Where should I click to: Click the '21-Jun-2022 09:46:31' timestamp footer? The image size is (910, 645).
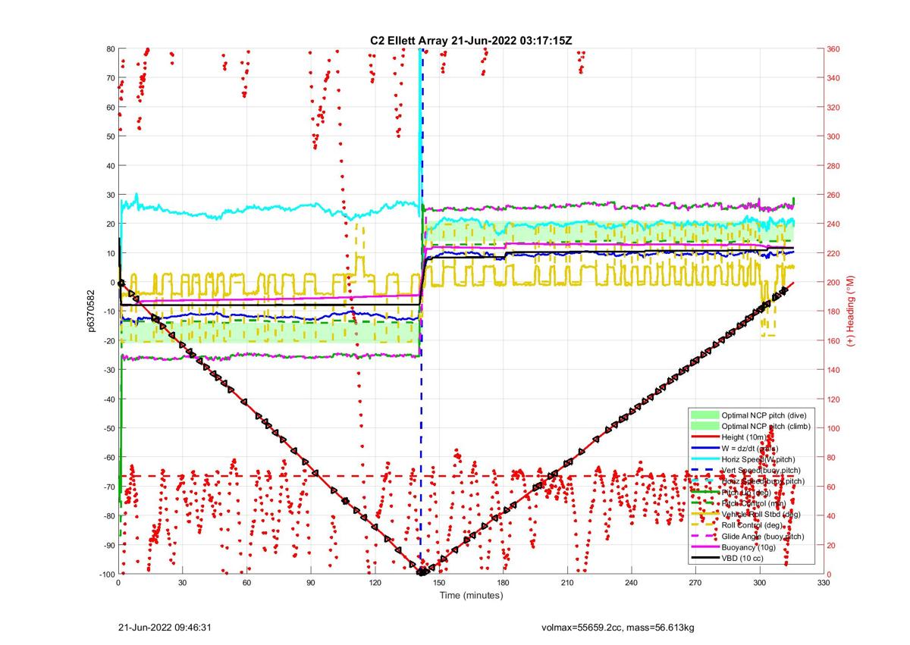(165, 628)
